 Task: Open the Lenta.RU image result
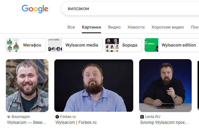coord(165,86)
